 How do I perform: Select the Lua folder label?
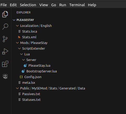tap(27, 54)
